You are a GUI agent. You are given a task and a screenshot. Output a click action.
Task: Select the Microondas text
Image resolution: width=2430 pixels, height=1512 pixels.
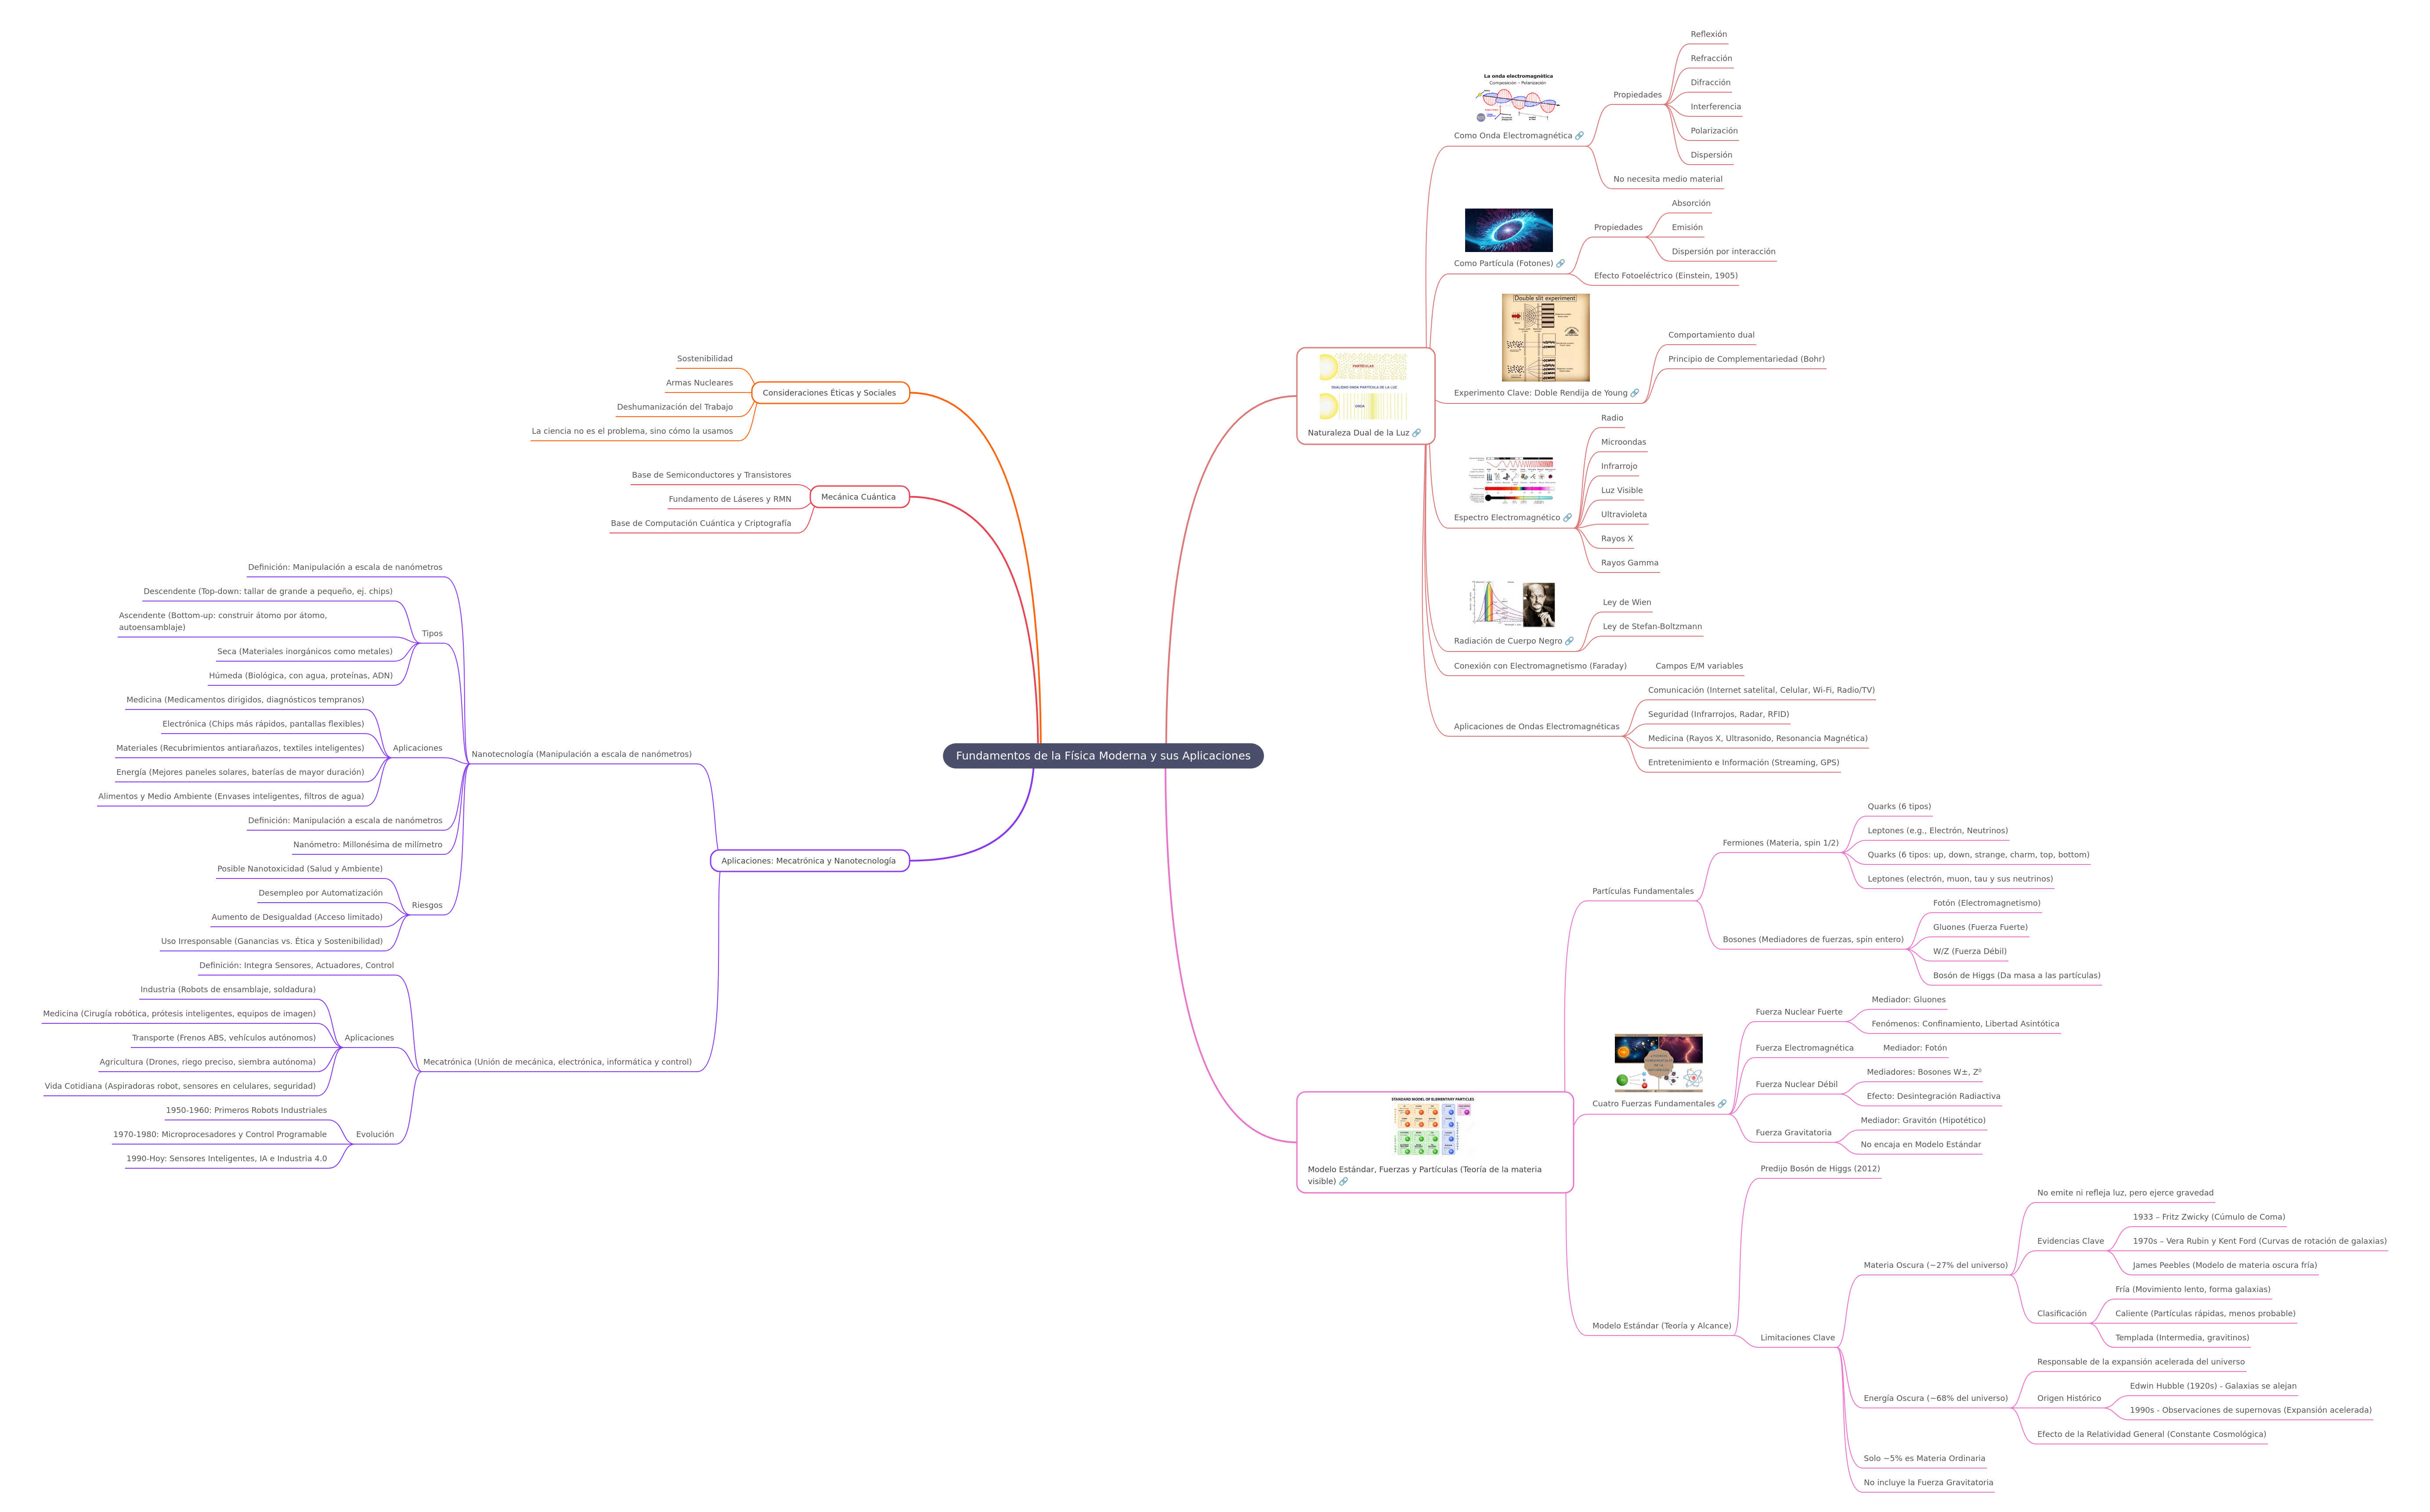[1623, 442]
